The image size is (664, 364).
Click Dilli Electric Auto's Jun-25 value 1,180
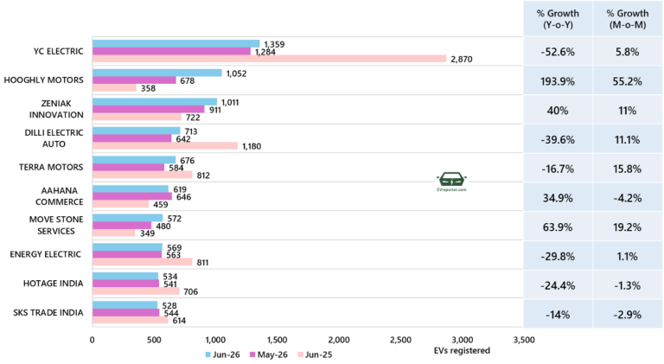click(252, 146)
